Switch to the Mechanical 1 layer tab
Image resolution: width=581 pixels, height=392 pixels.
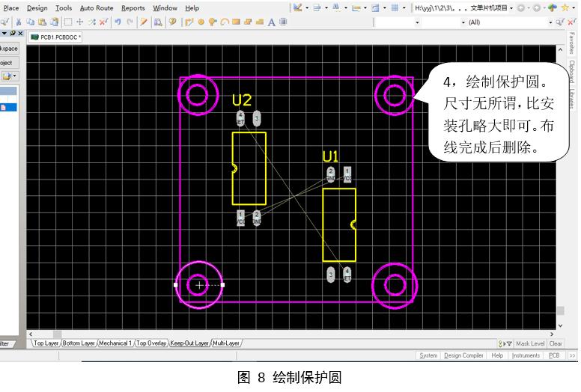click(x=115, y=343)
